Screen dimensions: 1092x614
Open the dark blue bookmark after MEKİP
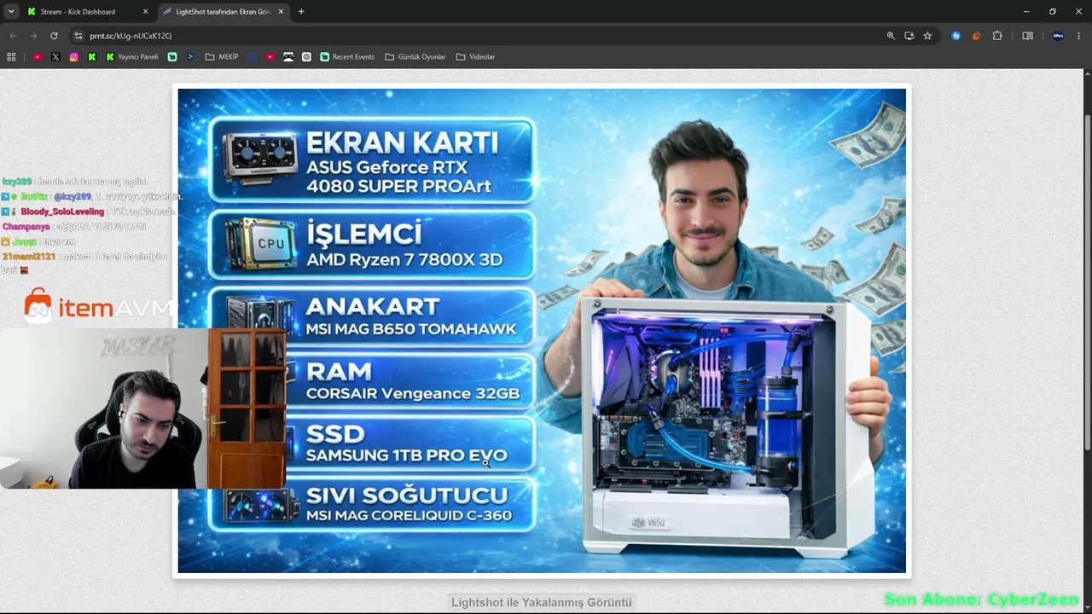tap(253, 57)
